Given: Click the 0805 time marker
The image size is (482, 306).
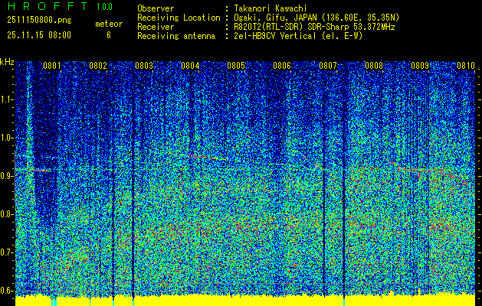Looking at the screenshot, I should click(236, 66).
